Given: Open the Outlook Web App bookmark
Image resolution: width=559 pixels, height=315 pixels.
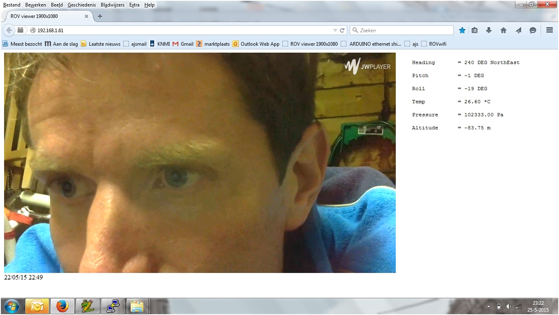Looking at the screenshot, I should 256,44.
